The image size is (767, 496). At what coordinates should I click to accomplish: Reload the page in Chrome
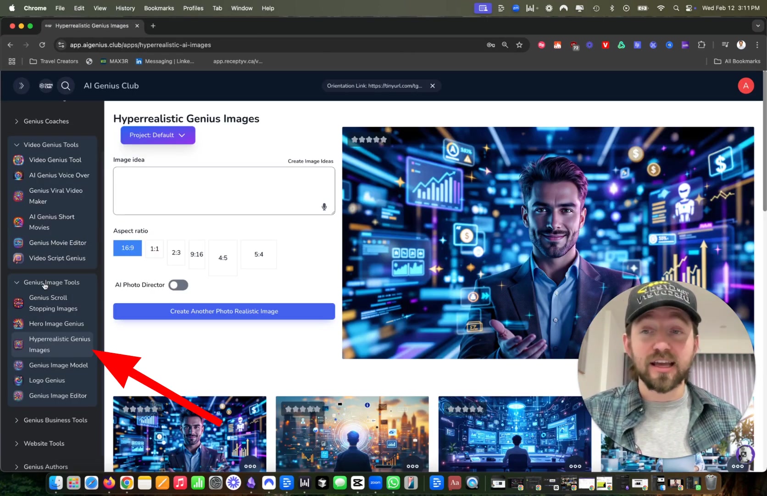(42, 45)
